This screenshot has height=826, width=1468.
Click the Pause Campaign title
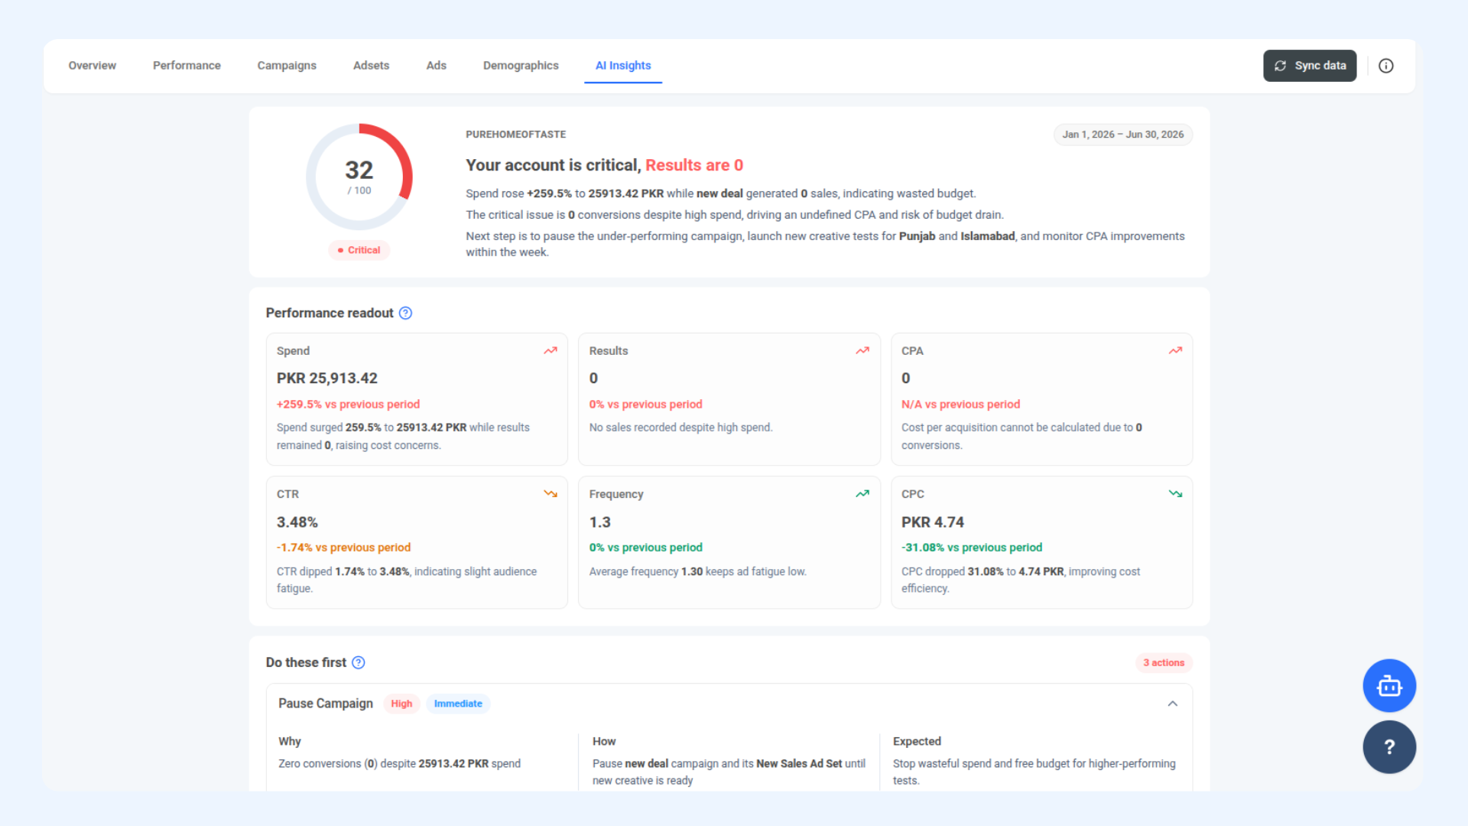[x=326, y=704]
